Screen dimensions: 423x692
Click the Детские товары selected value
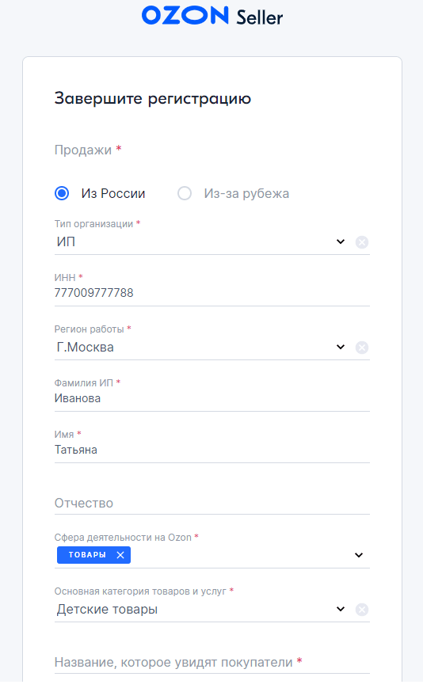click(107, 610)
